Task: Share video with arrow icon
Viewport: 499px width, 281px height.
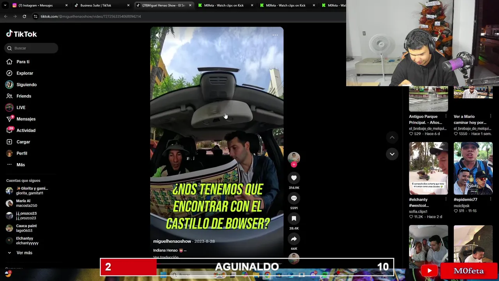Action: click(294, 239)
